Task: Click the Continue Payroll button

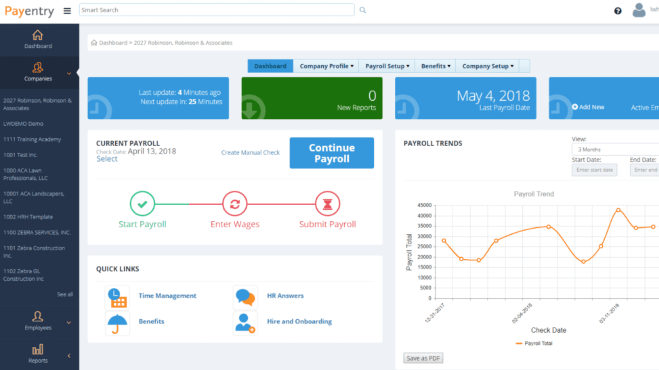Action: (332, 153)
